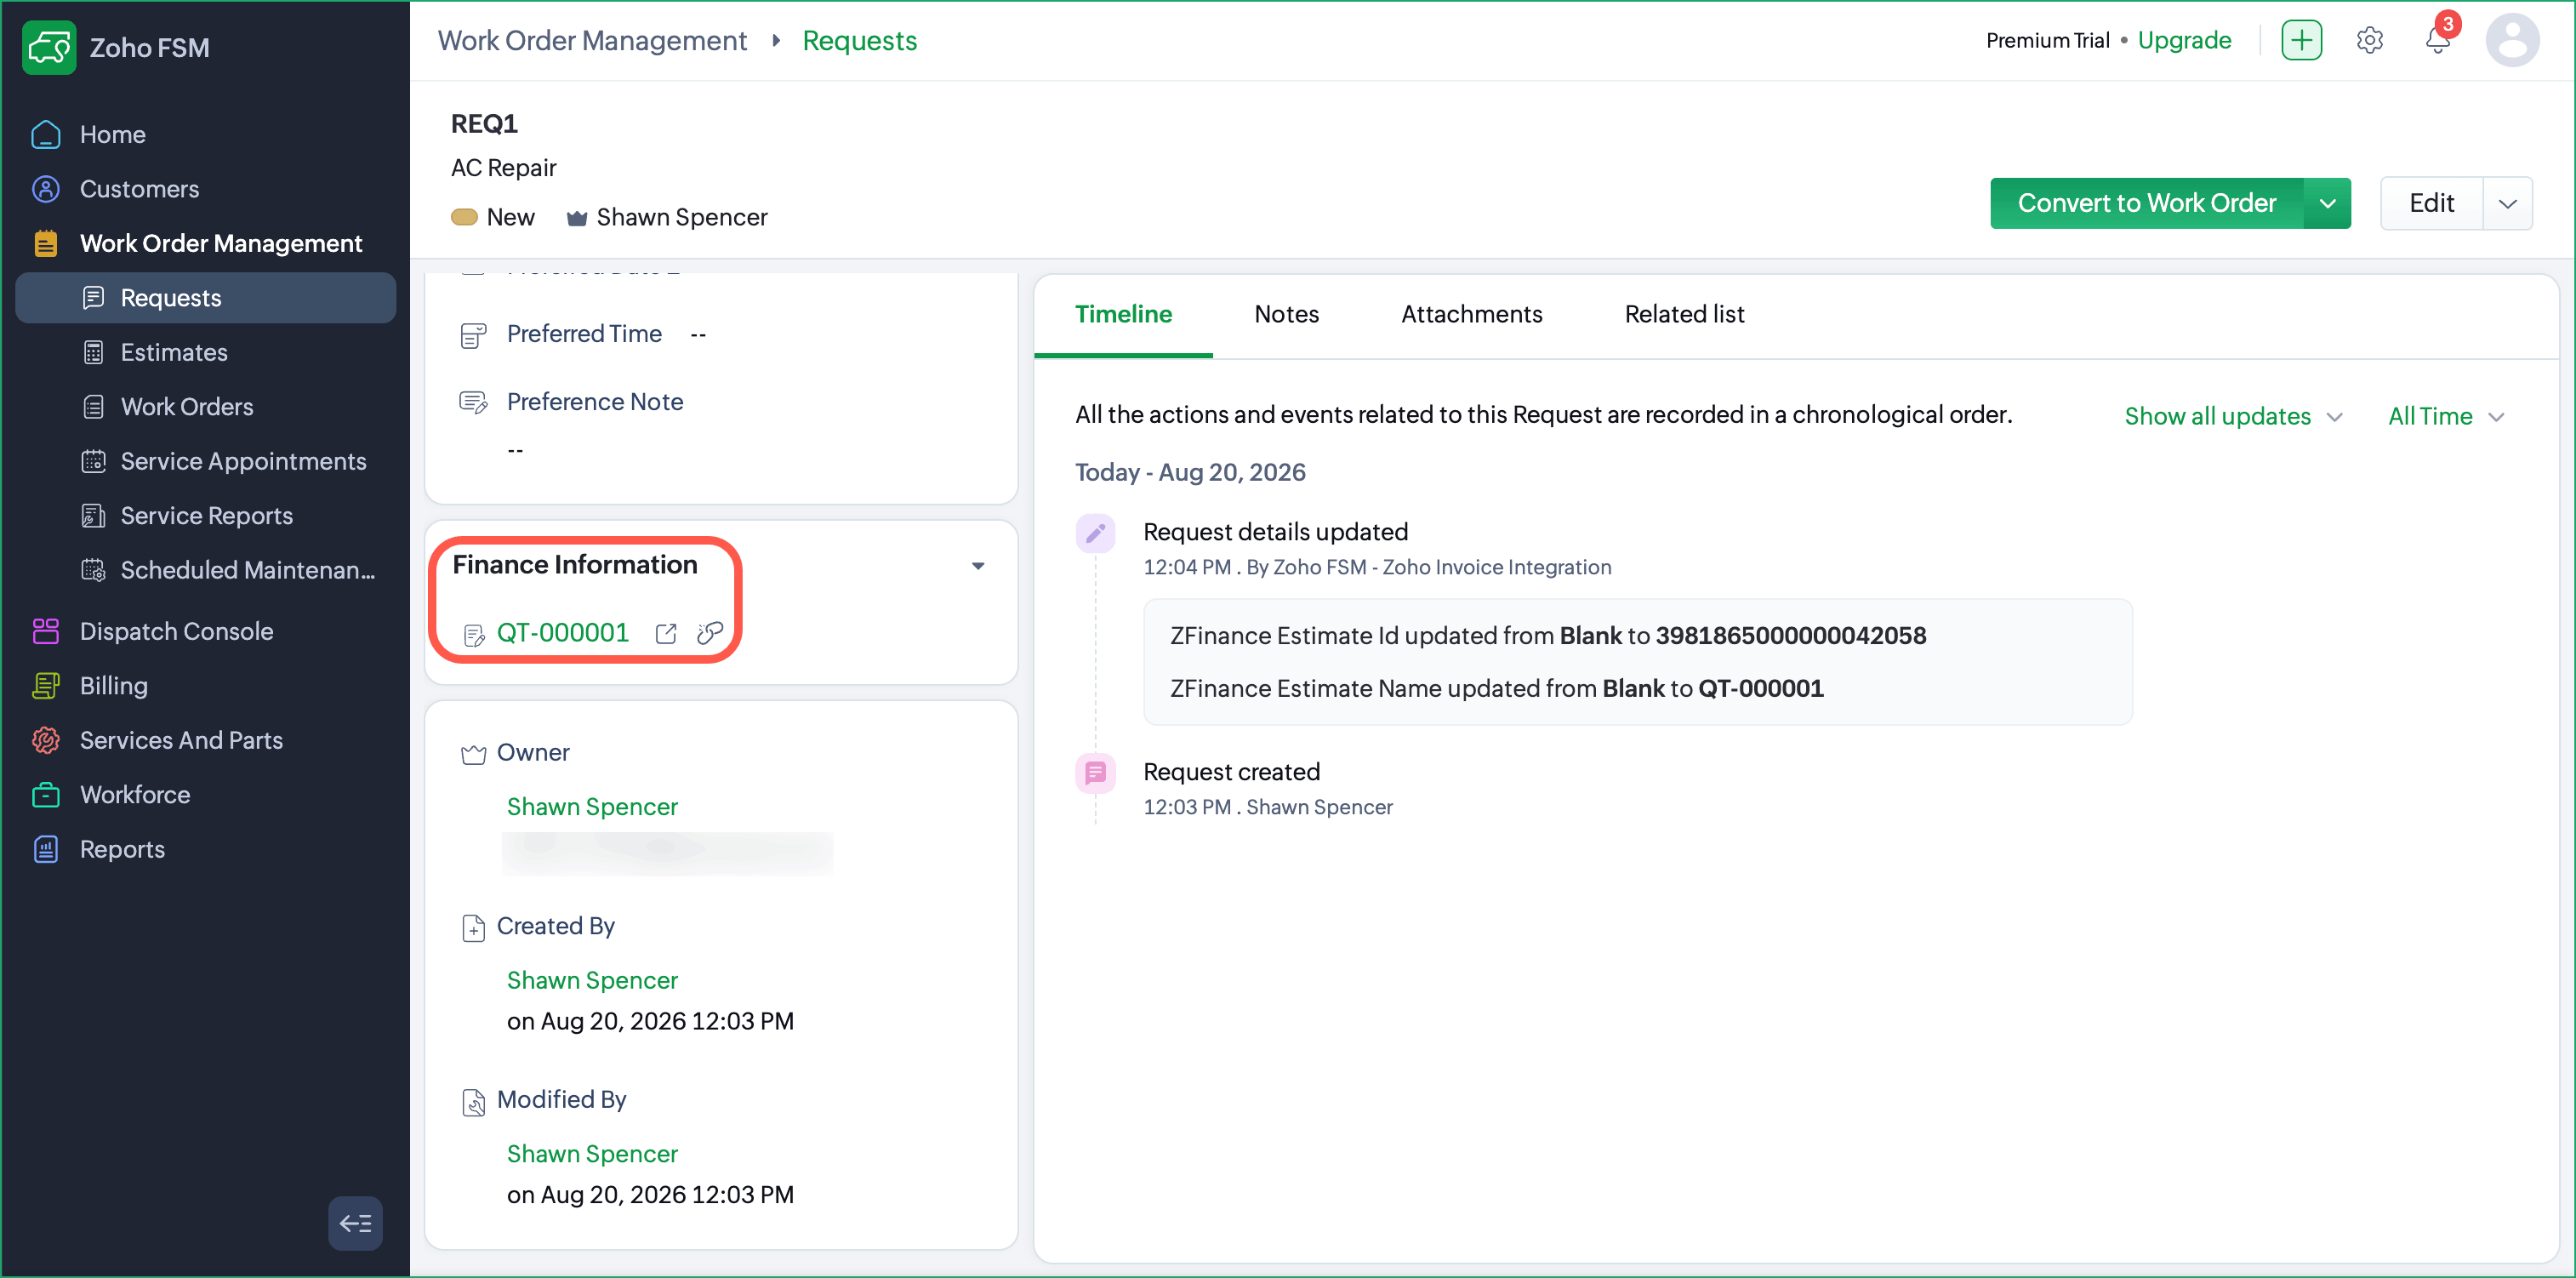The image size is (2576, 1278).
Task: Click the Scheduled Maintenance calendar icon
Action: (93, 570)
